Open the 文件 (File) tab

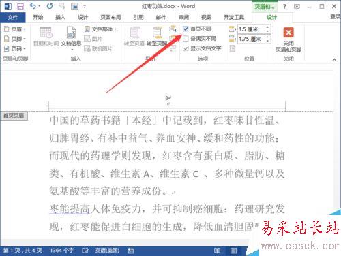[12, 17]
